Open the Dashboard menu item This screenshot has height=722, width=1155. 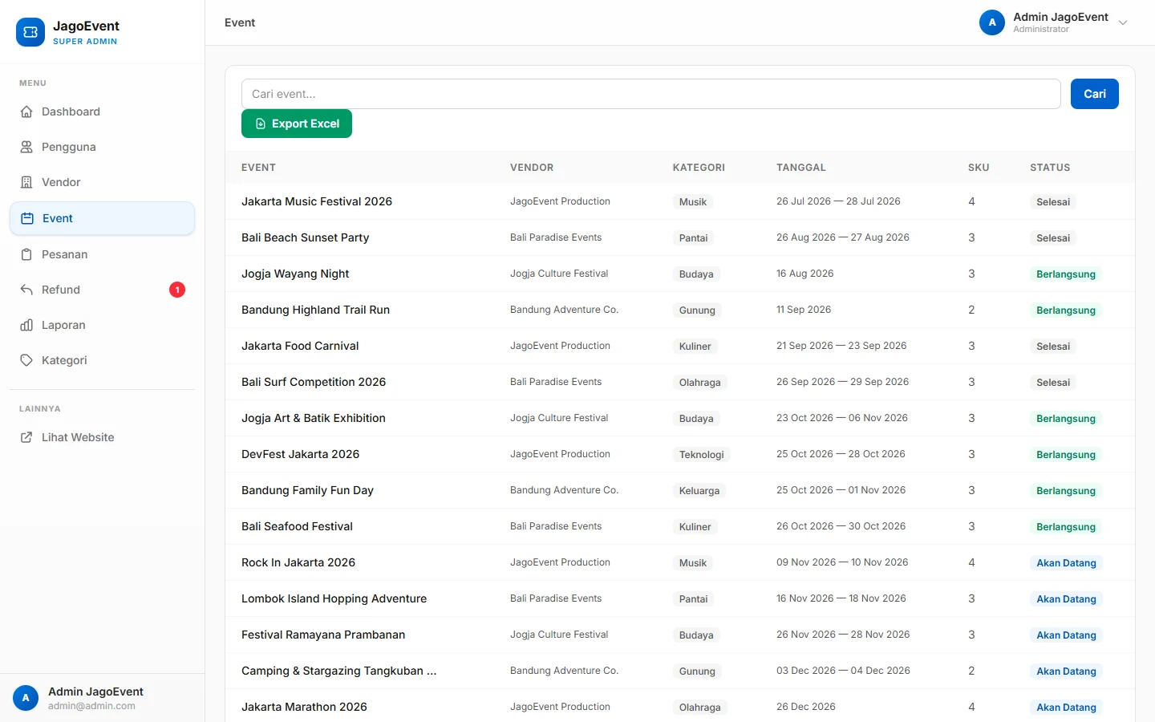[103, 112]
